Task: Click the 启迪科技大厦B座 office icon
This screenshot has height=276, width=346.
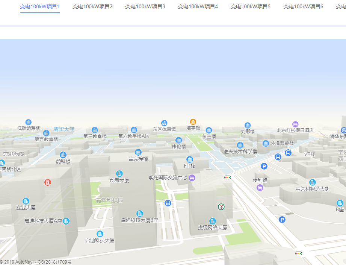Action: [x=139, y=214]
